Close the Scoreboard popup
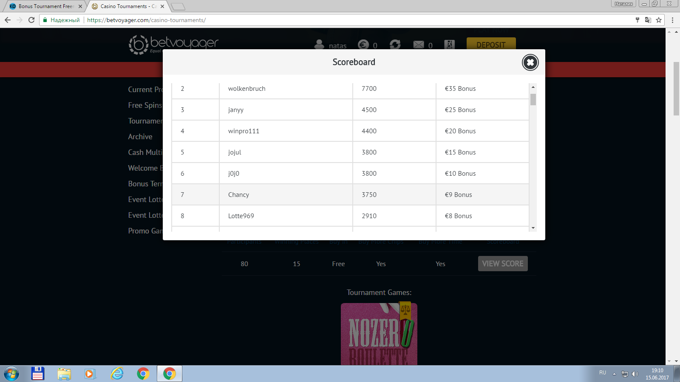 [530, 62]
